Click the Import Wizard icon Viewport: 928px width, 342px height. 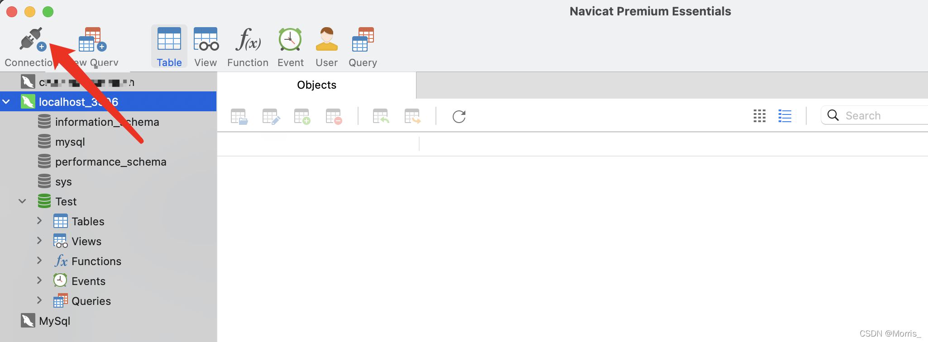(x=381, y=116)
